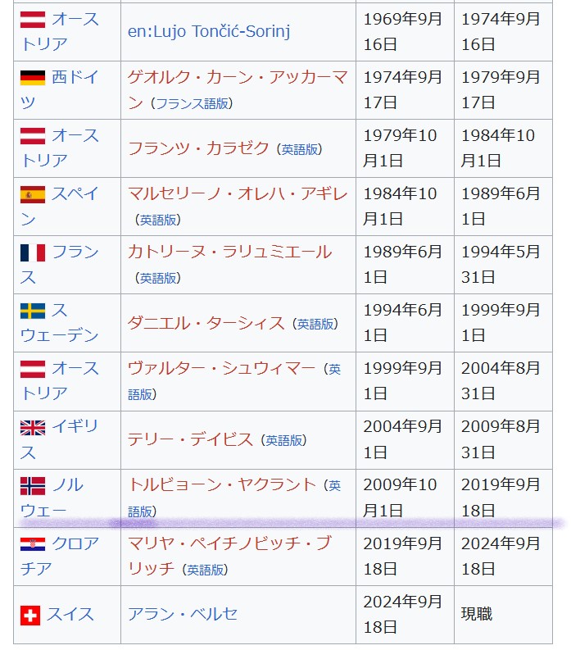Open the en:Lujo Tončić-Sorinj link
Viewport: 571px width, 650px height.
209,32
